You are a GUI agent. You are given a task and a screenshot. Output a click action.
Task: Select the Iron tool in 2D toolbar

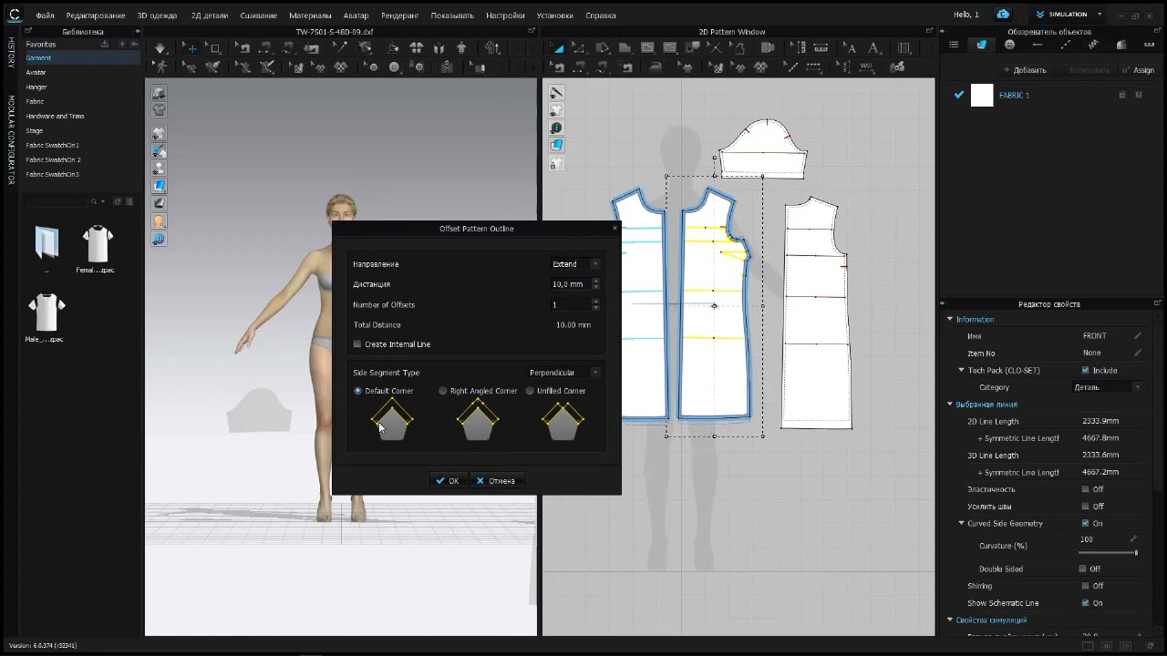(656, 67)
